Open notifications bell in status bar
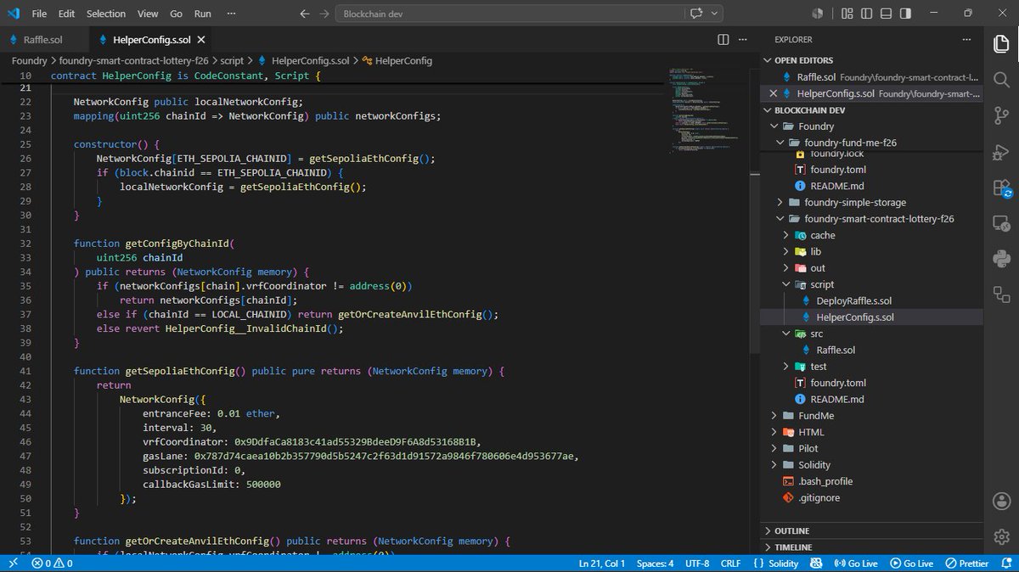Viewport: 1019px width, 572px height. 1005,564
